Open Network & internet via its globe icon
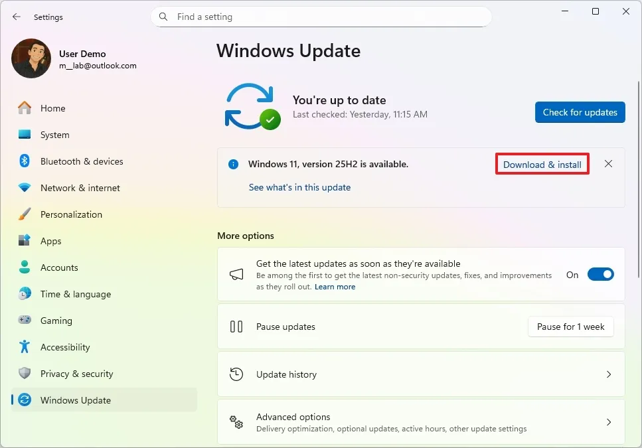This screenshot has width=642, height=448. click(x=25, y=188)
